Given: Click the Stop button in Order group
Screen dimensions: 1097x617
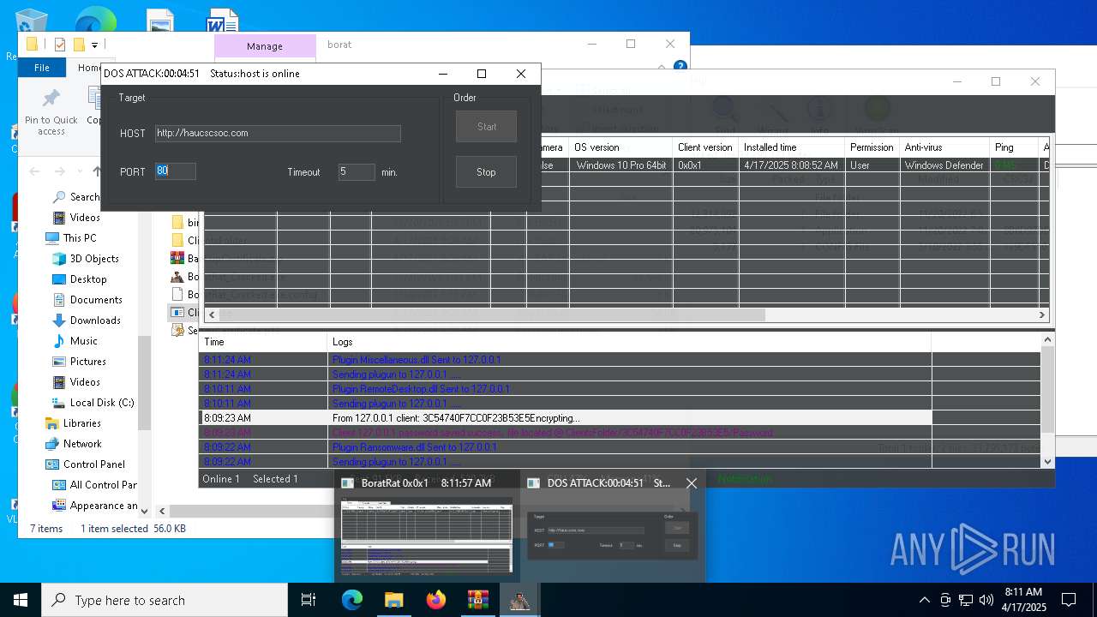Looking at the screenshot, I should point(486,171).
